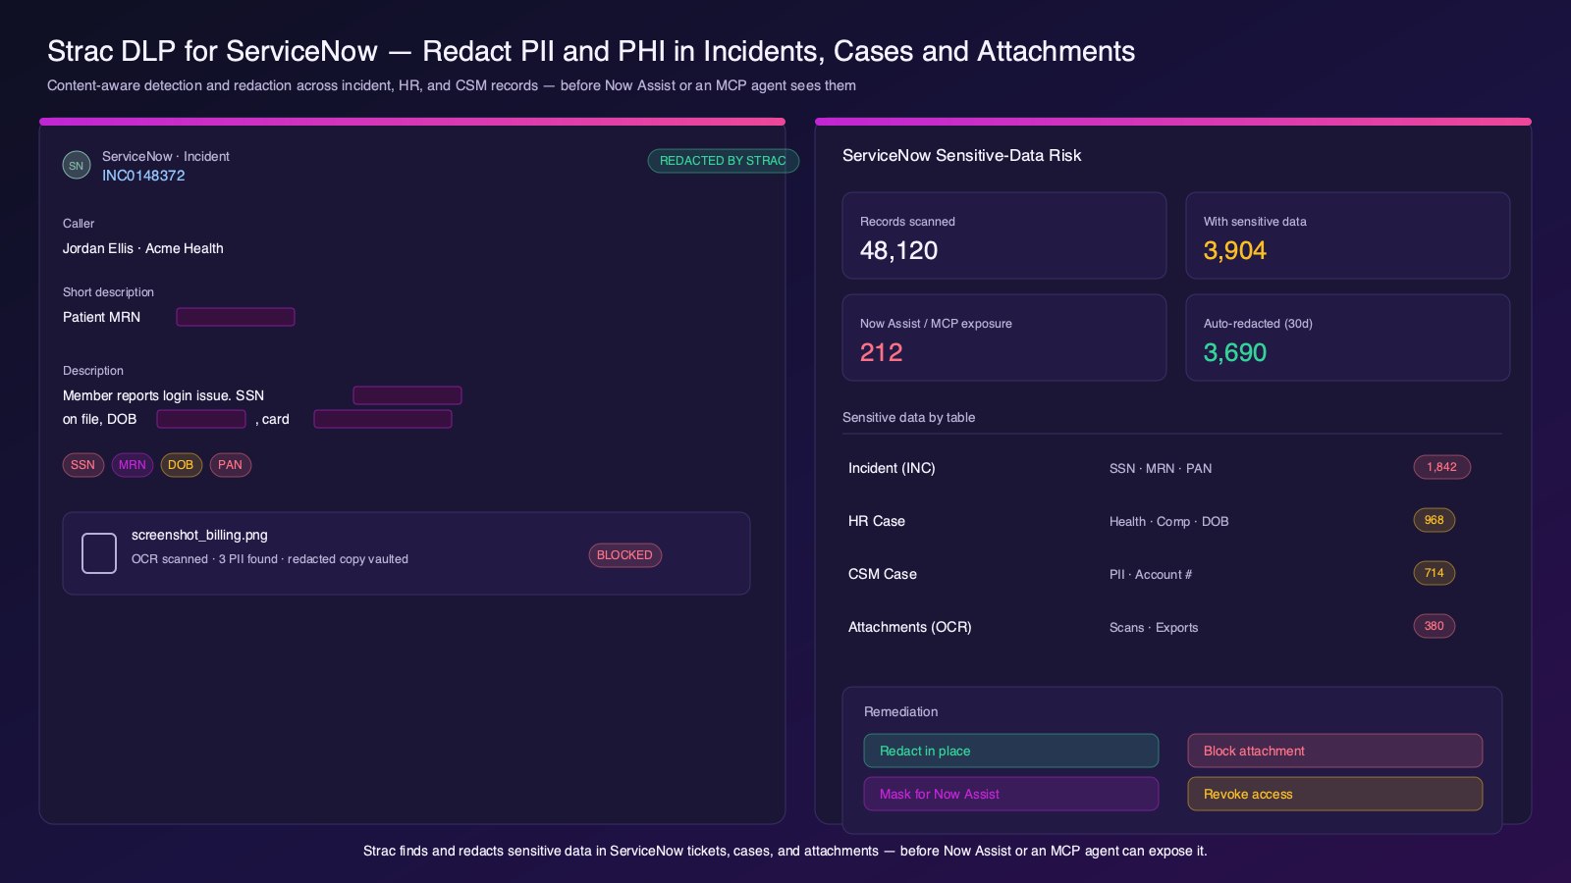This screenshot has height=883, width=1571.
Task: Click 'OCR scanned · 3 PII found' text
Action: pyautogui.click(x=205, y=559)
